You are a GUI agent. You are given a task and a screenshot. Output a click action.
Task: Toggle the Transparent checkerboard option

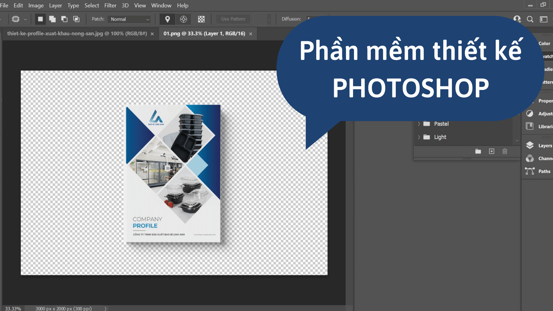point(201,19)
